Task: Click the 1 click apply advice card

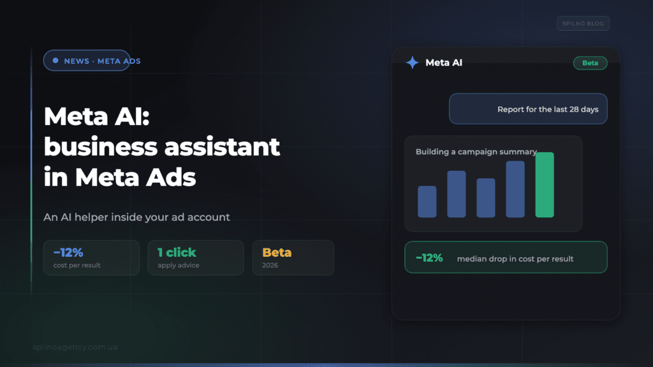Action: 196,257
